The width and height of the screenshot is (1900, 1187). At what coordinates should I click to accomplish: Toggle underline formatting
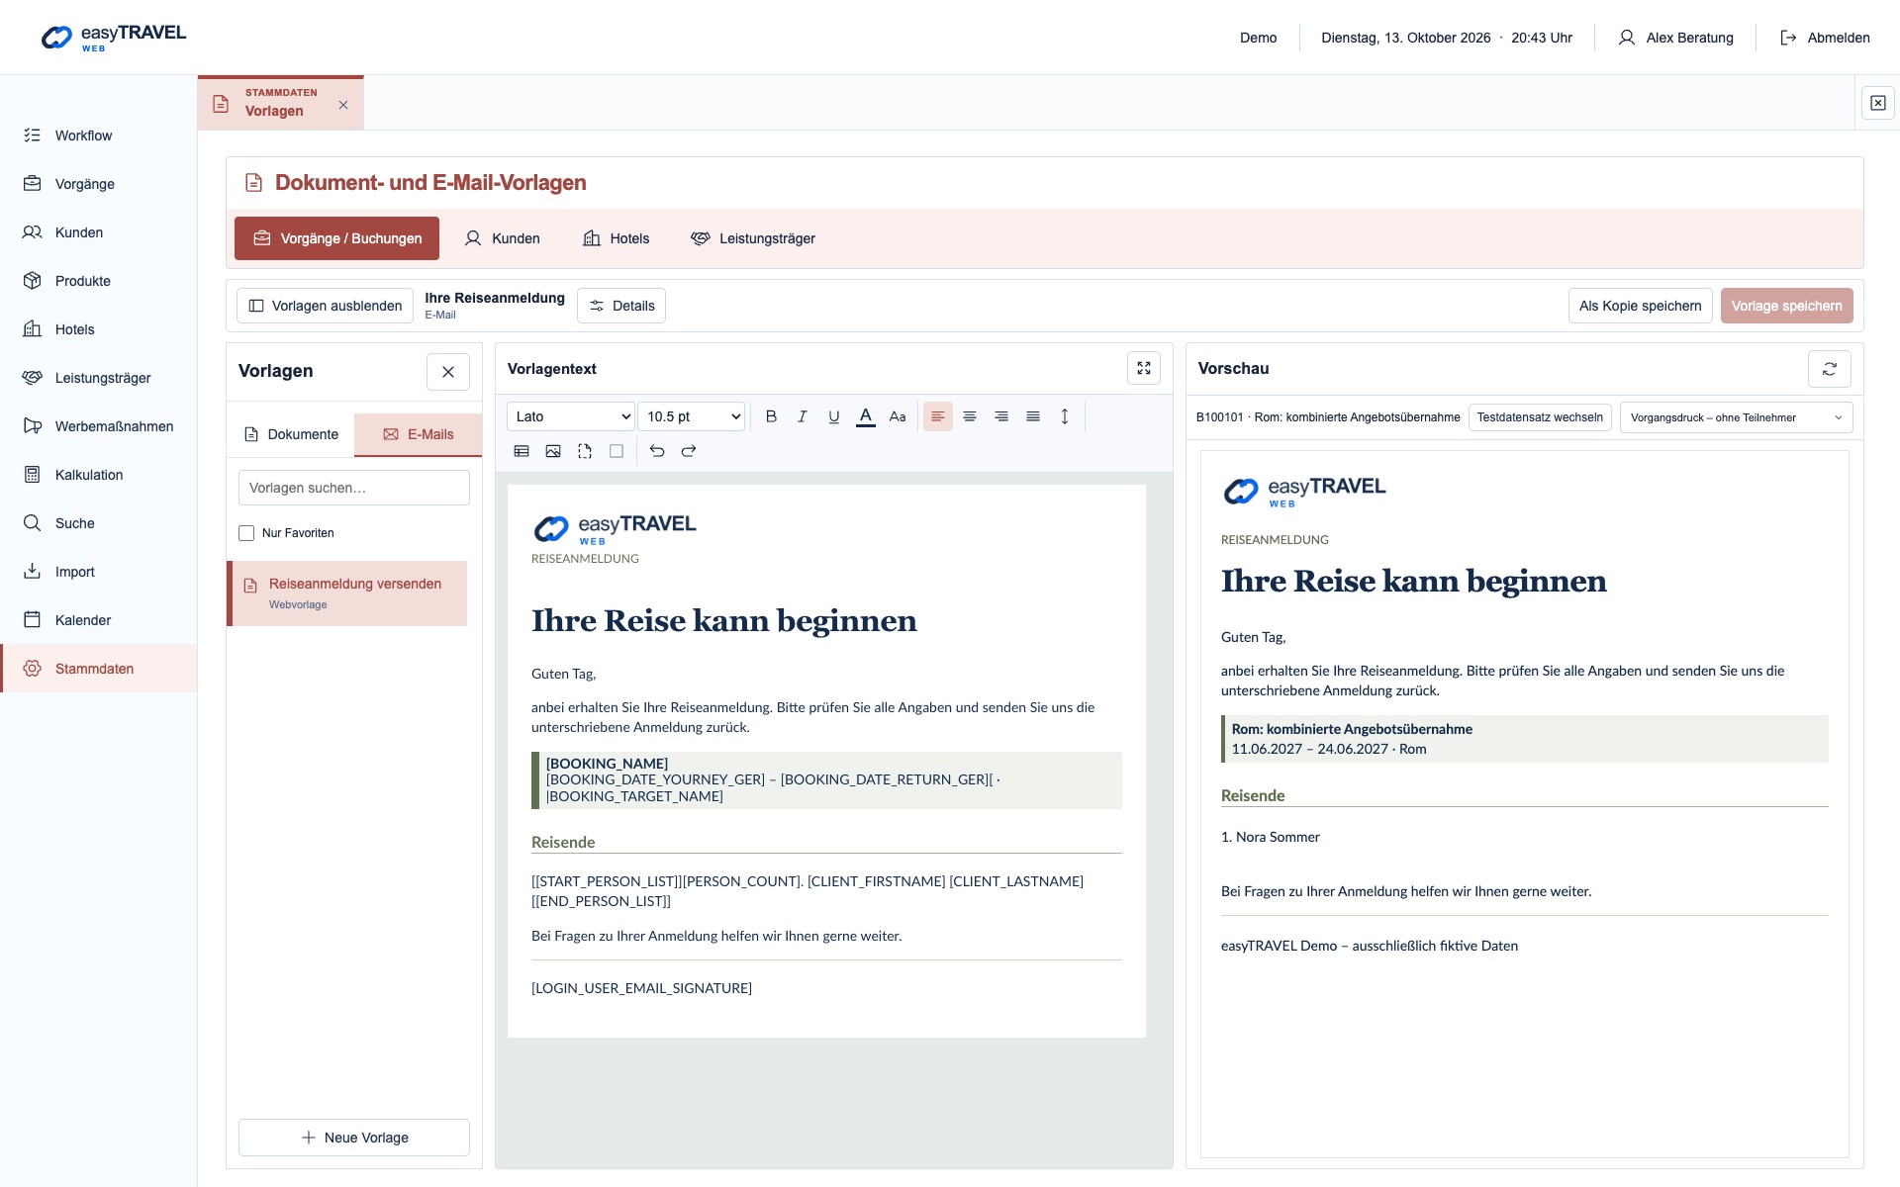pos(834,416)
